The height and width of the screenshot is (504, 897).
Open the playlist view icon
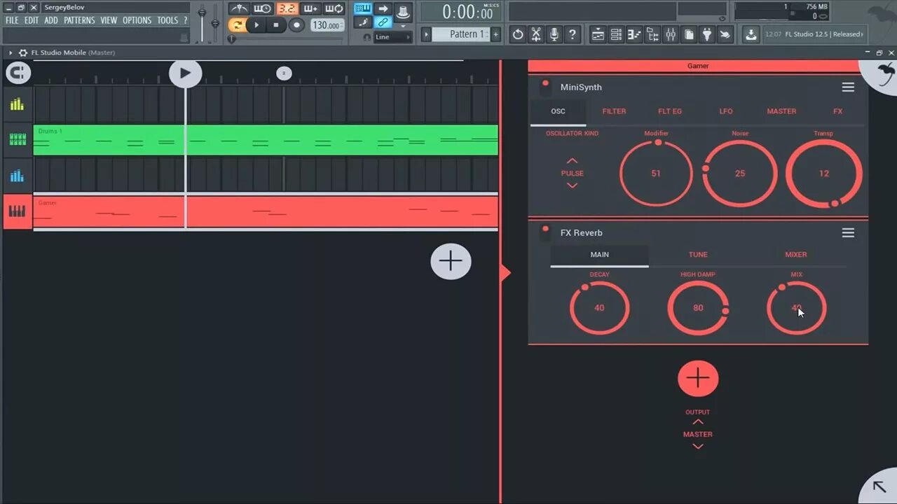(x=598, y=34)
